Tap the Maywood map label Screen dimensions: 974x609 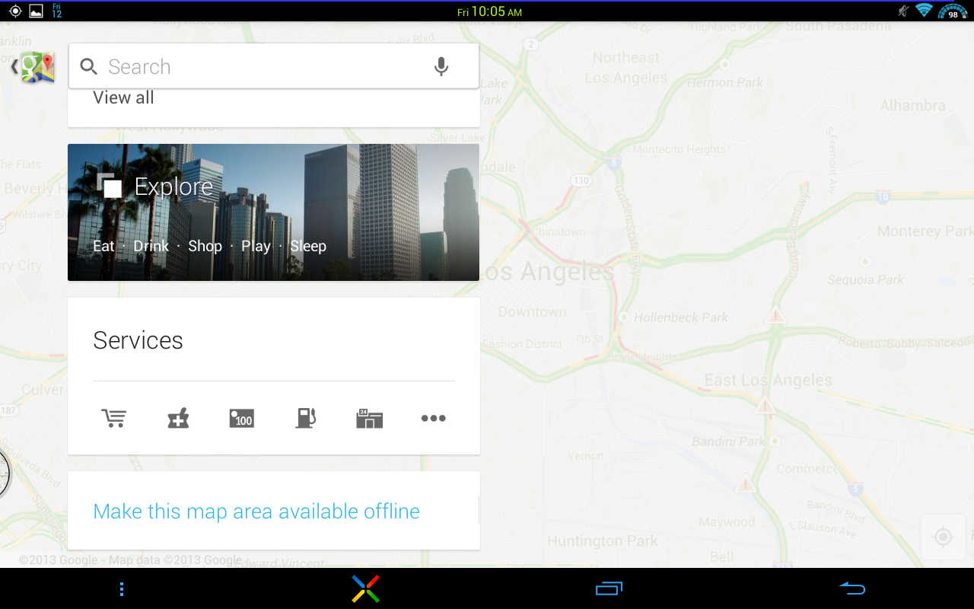coord(727,522)
